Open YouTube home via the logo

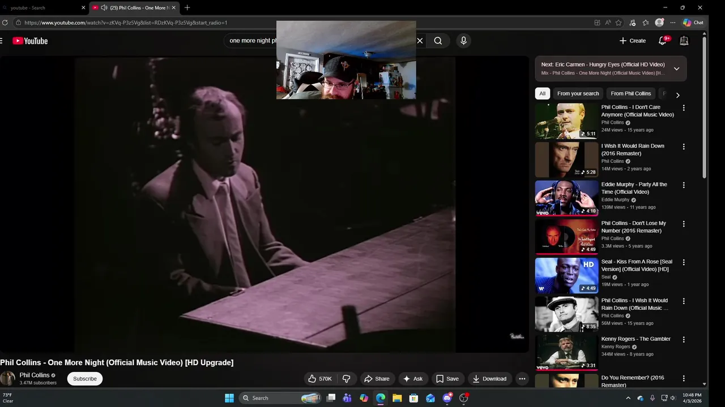tap(30, 41)
